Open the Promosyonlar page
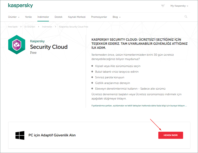Screen dimensions: 198x153 coord(99,17)
